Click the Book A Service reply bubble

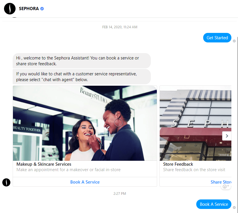click(x=214, y=204)
